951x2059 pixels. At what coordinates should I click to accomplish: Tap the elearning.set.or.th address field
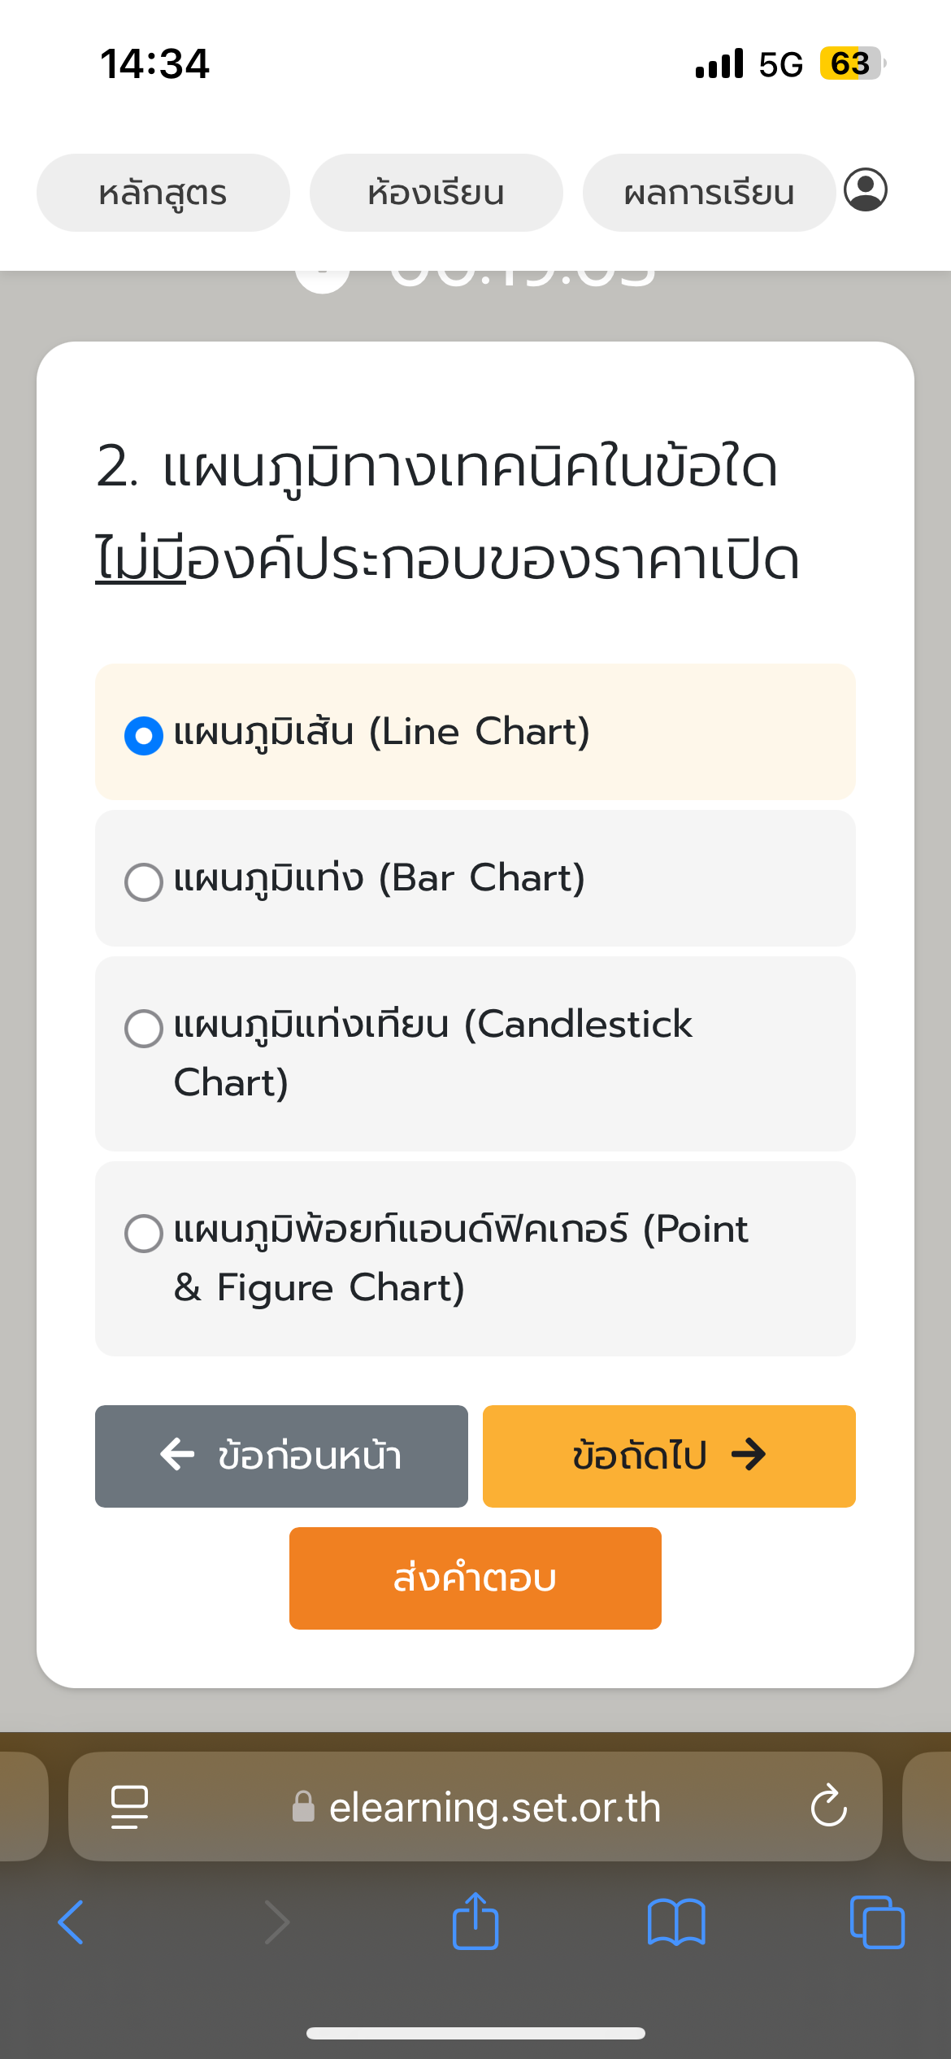(494, 1807)
